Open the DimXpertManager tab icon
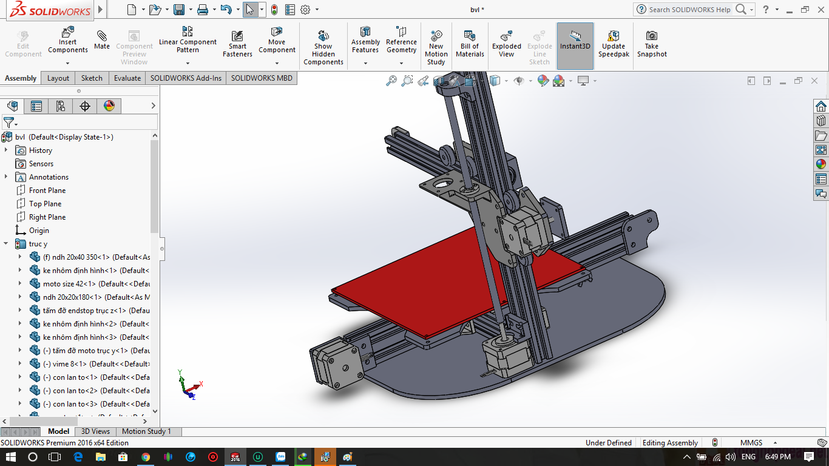The height and width of the screenshot is (466, 829). 85,106
